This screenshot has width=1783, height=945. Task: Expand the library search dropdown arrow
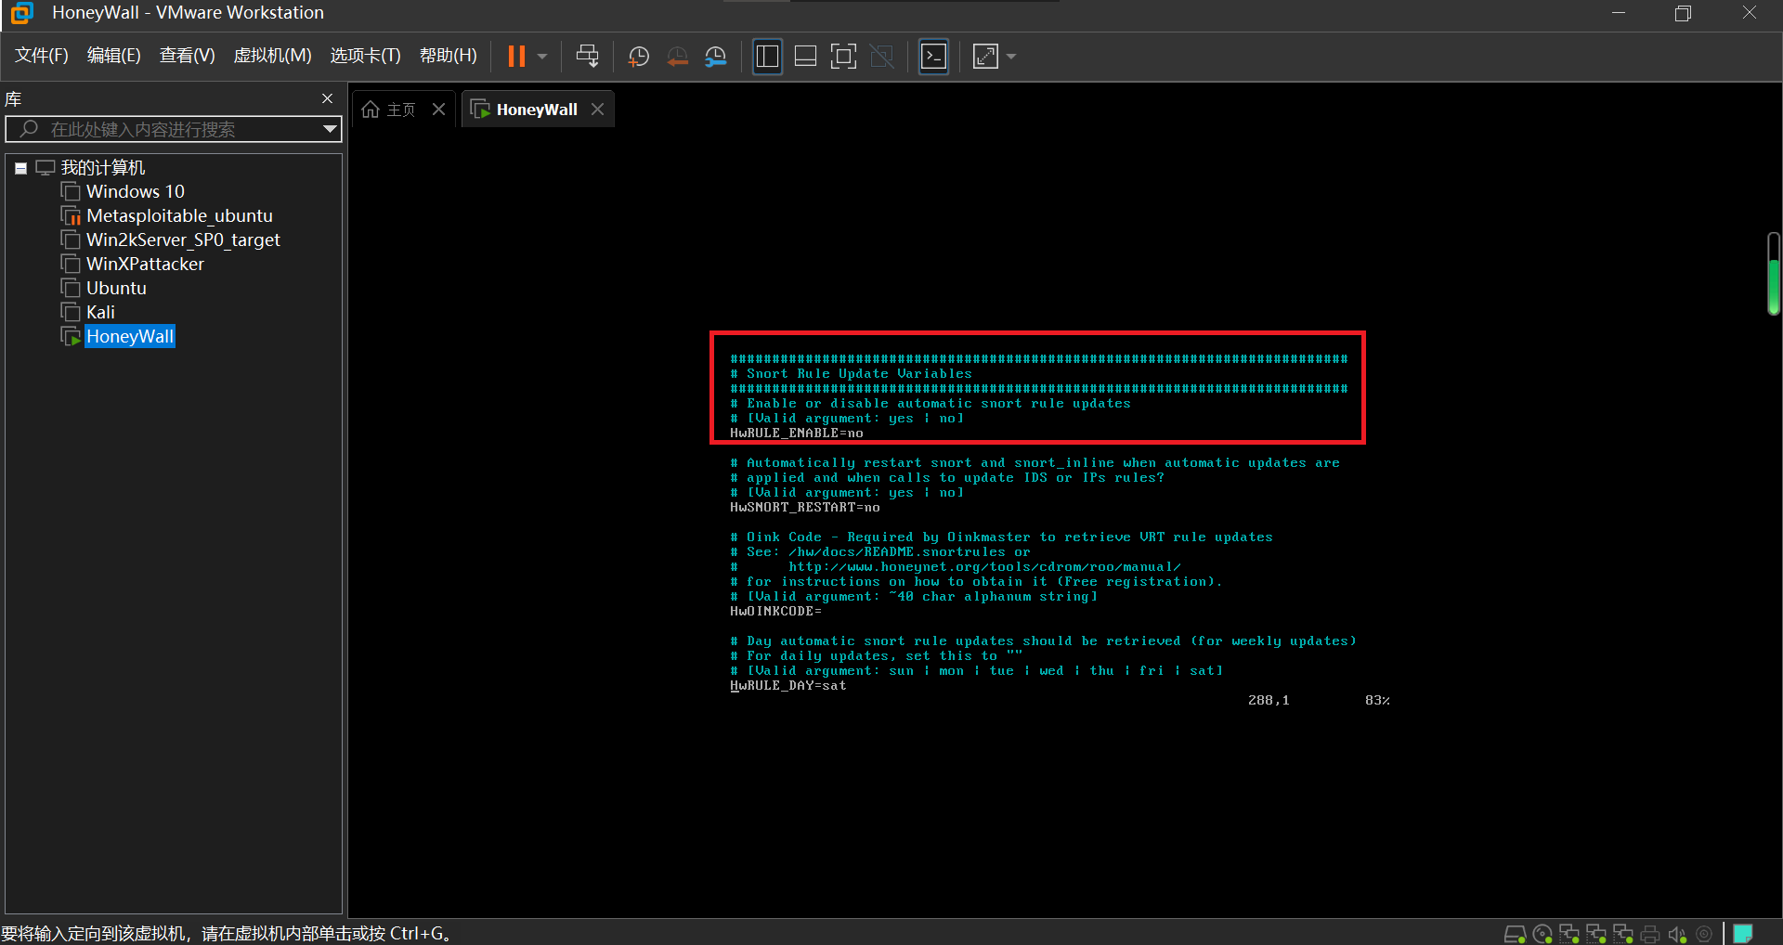(x=330, y=129)
